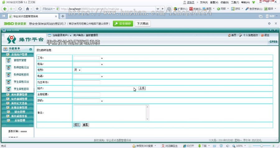Click the favorites star icon
This screenshot has width=280, height=148.
click(37, 9)
